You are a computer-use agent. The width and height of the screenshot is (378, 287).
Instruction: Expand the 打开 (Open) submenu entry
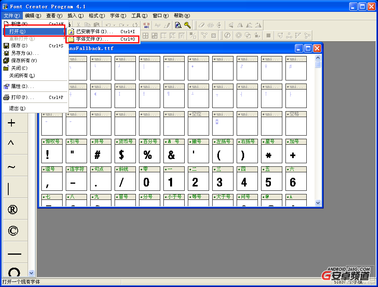(35, 32)
